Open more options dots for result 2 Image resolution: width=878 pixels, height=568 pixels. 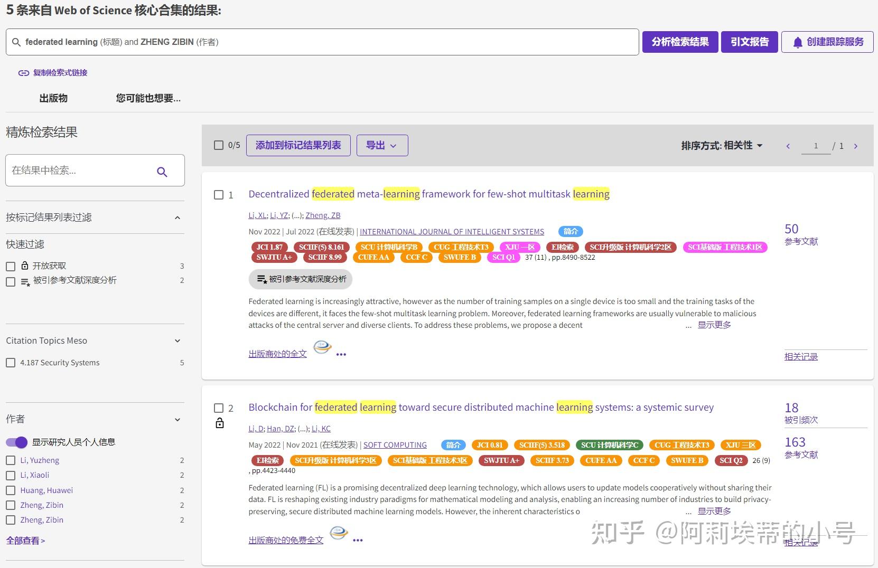tap(358, 541)
